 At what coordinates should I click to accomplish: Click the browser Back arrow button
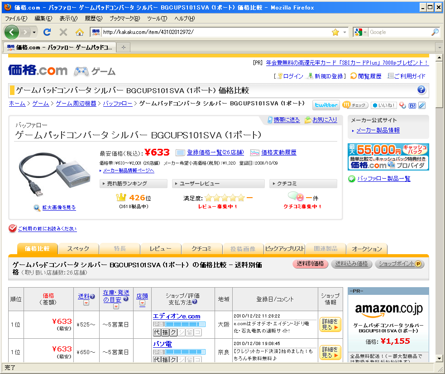pos(12,32)
